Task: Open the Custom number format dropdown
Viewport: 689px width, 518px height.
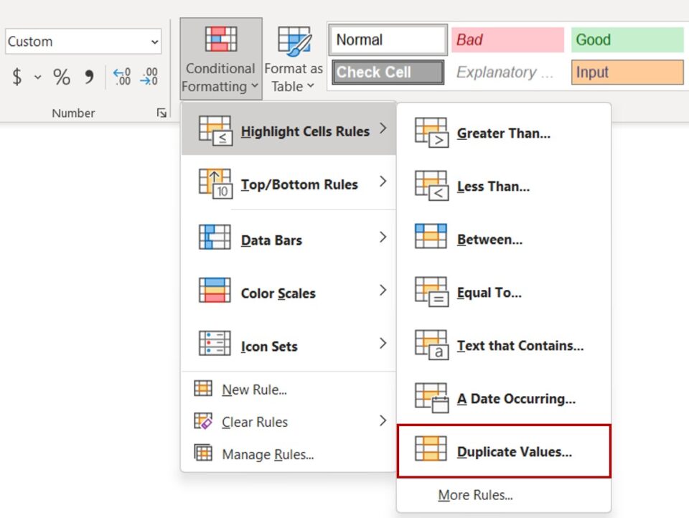Action: (83, 42)
